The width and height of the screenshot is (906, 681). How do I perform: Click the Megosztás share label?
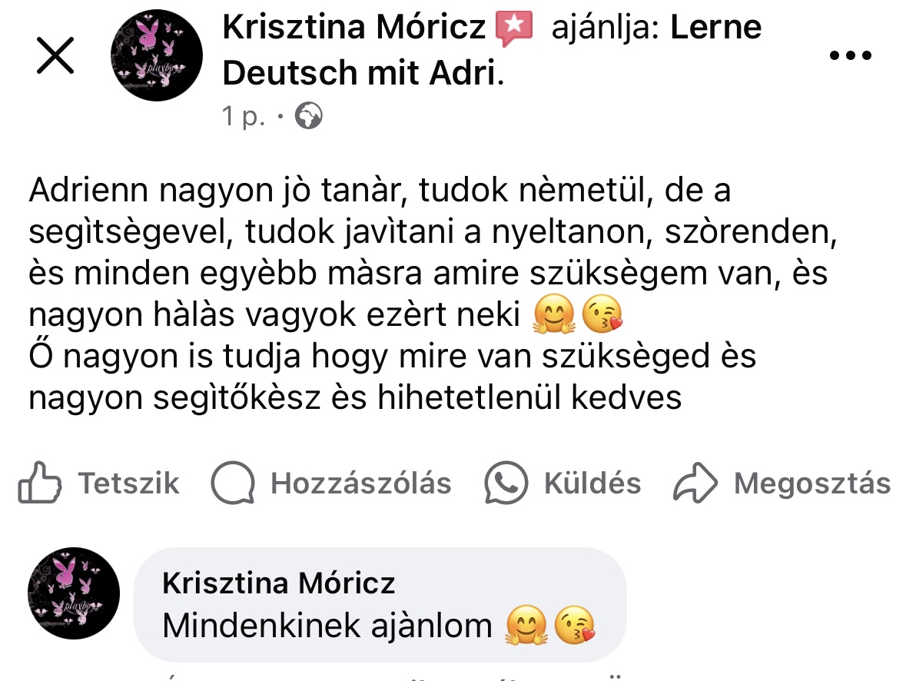(812, 483)
